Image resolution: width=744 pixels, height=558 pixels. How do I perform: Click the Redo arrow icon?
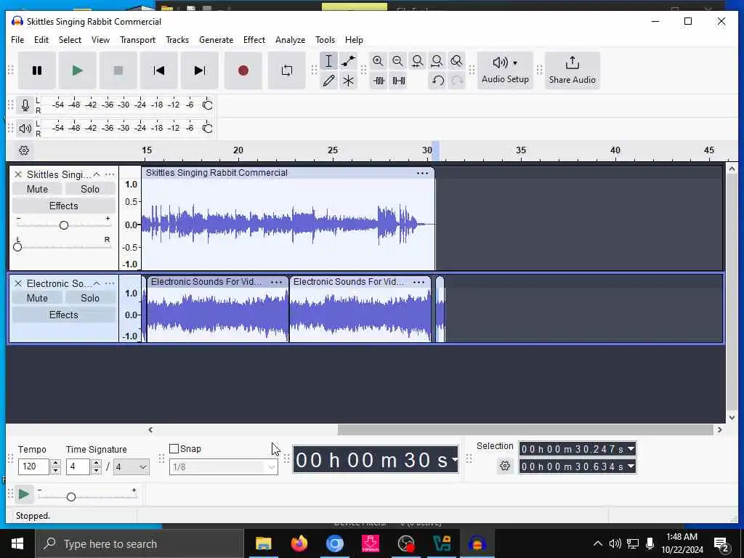click(457, 81)
